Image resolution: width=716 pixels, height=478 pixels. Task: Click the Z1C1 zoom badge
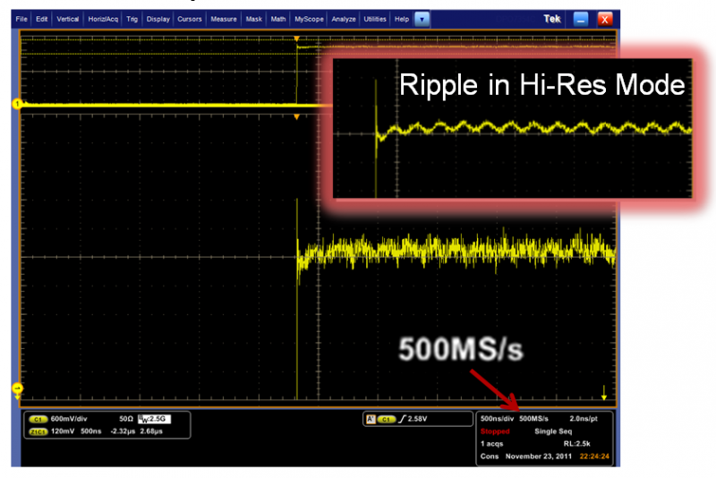point(38,431)
